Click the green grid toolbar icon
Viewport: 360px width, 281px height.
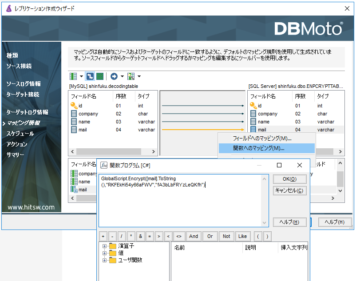[100, 76]
